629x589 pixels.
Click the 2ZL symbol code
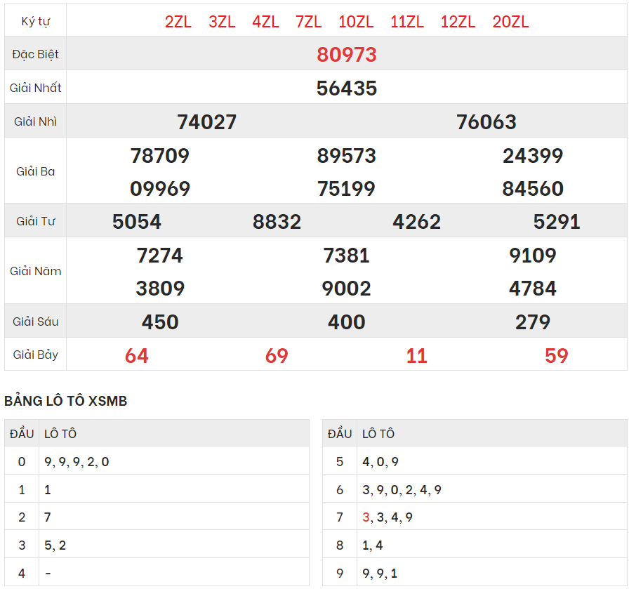pyautogui.click(x=178, y=22)
